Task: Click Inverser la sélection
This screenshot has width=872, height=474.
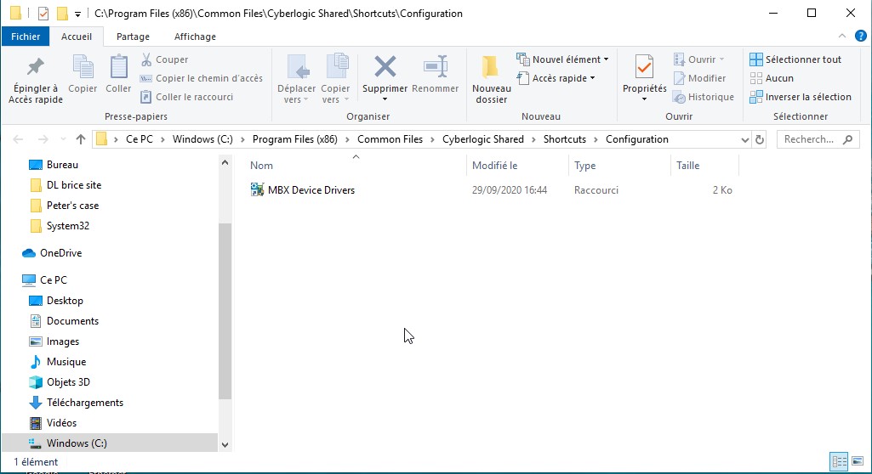Action: [x=801, y=97]
